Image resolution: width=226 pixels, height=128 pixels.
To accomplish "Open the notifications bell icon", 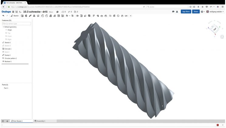I will click(x=177, y=12).
